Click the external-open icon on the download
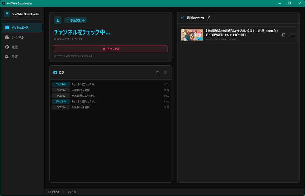The height and width of the screenshot is (196, 305). 284,35
